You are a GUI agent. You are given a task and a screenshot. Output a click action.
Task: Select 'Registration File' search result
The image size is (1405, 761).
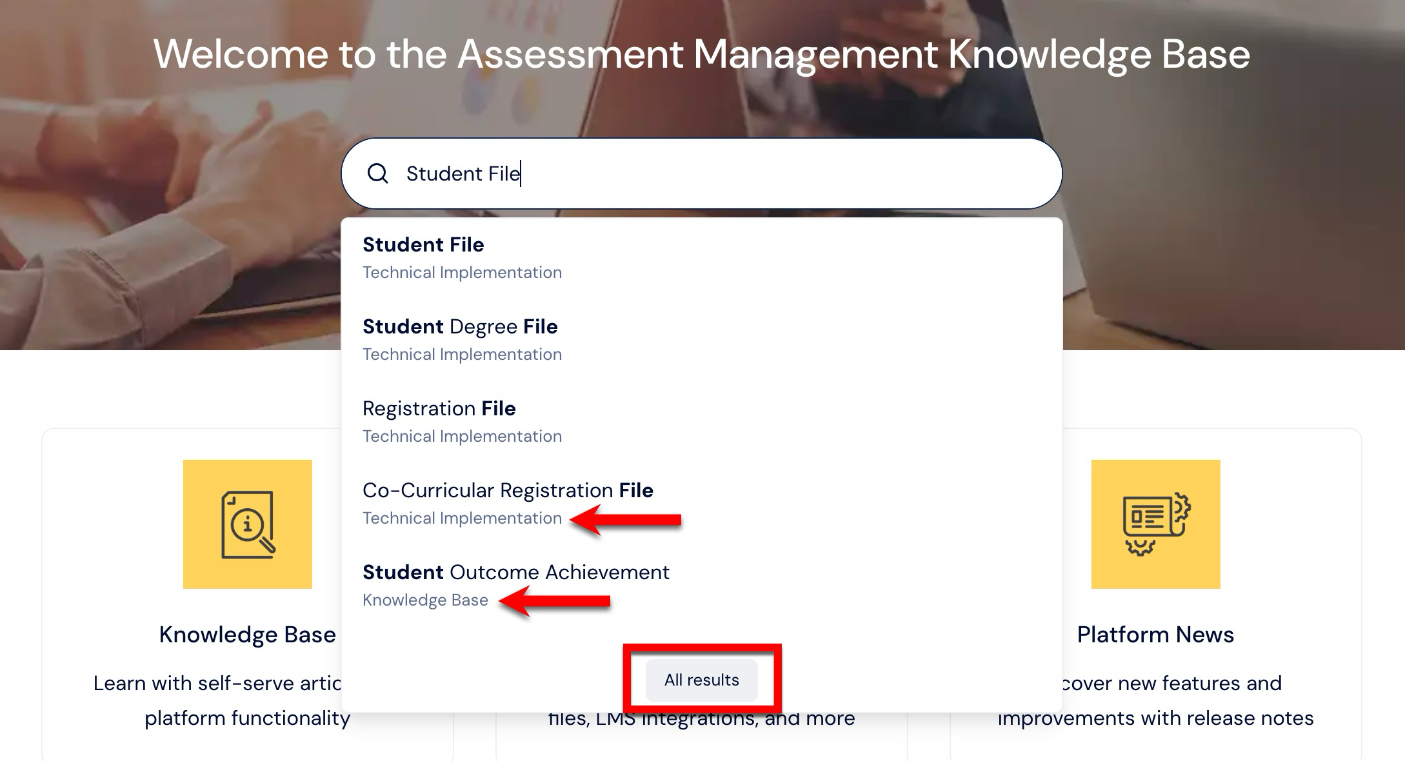(x=439, y=409)
